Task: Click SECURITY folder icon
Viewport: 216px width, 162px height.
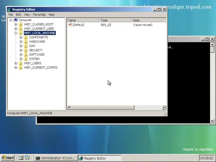Action: coord(26,50)
